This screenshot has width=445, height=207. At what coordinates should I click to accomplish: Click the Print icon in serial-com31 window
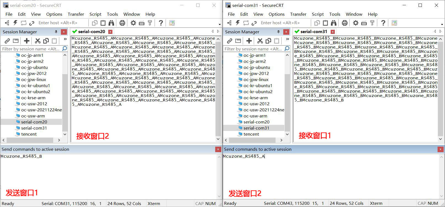pos(344,23)
